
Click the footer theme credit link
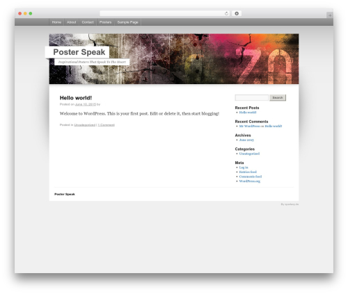[x=290, y=204]
